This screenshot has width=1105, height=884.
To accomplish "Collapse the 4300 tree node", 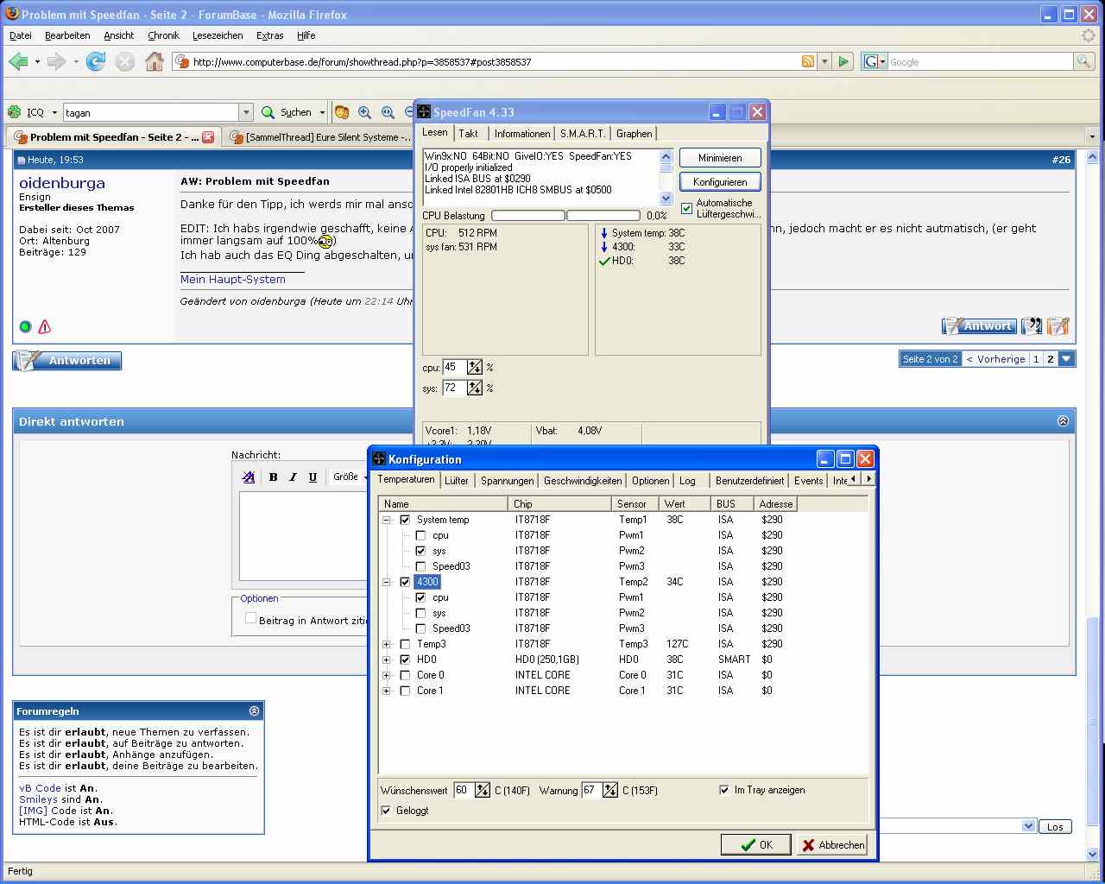I will (386, 582).
